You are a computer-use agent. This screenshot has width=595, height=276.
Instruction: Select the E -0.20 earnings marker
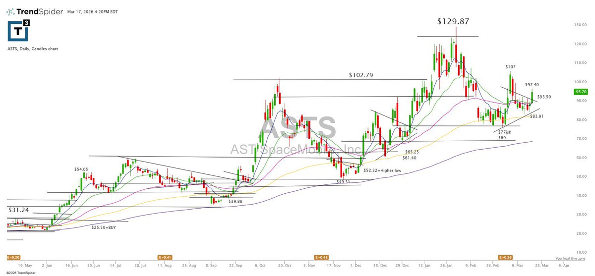13,258
